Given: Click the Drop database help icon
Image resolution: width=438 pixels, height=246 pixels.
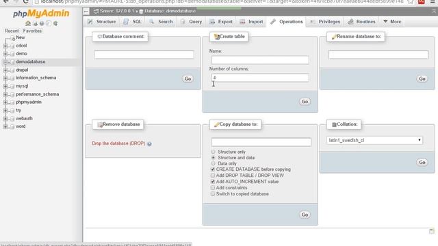Looking at the screenshot, I should tap(149, 144).
